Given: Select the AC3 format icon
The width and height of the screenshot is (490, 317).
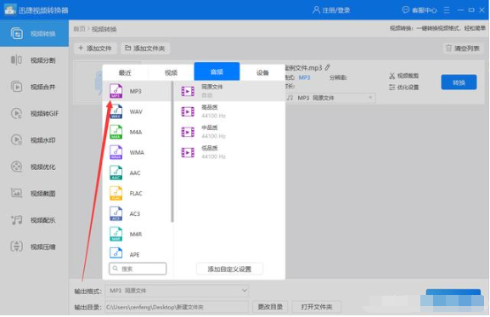Looking at the screenshot, I should tap(116, 213).
